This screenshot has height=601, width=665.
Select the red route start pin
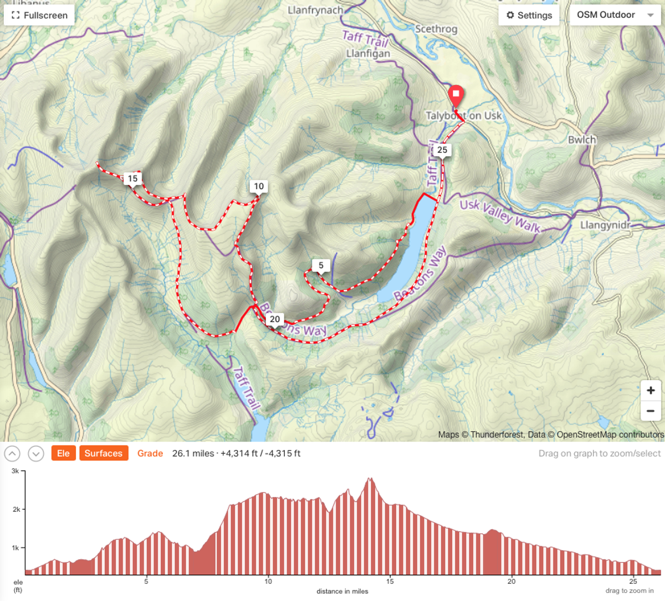pos(456,96)
